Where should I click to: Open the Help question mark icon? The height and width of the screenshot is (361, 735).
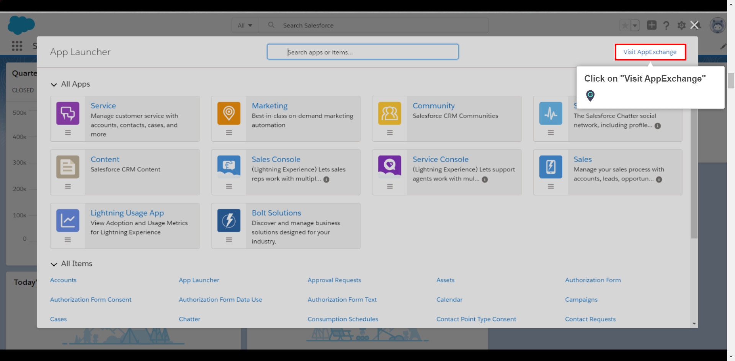click(x=666, y=26)
